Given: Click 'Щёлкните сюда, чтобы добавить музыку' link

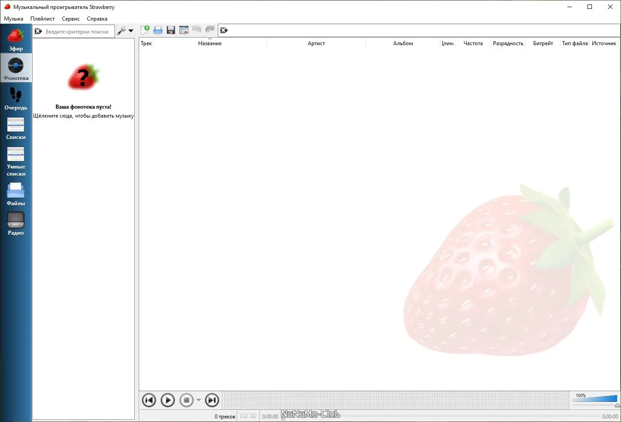Looking at the screenshot, I should 83,116.
